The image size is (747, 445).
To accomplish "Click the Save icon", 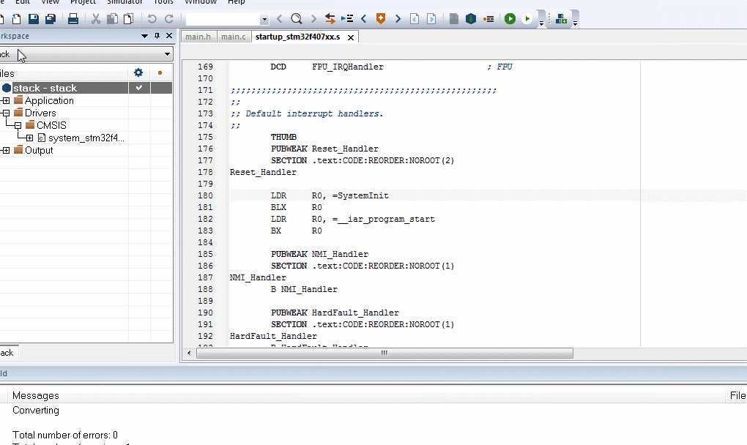I will [x=34, y=19].
